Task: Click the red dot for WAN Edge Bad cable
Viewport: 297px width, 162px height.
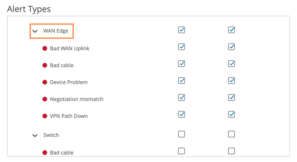Action: pos(45,66)
